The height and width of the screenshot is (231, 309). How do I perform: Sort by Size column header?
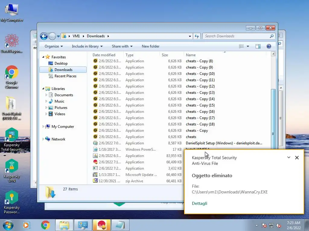172,55
